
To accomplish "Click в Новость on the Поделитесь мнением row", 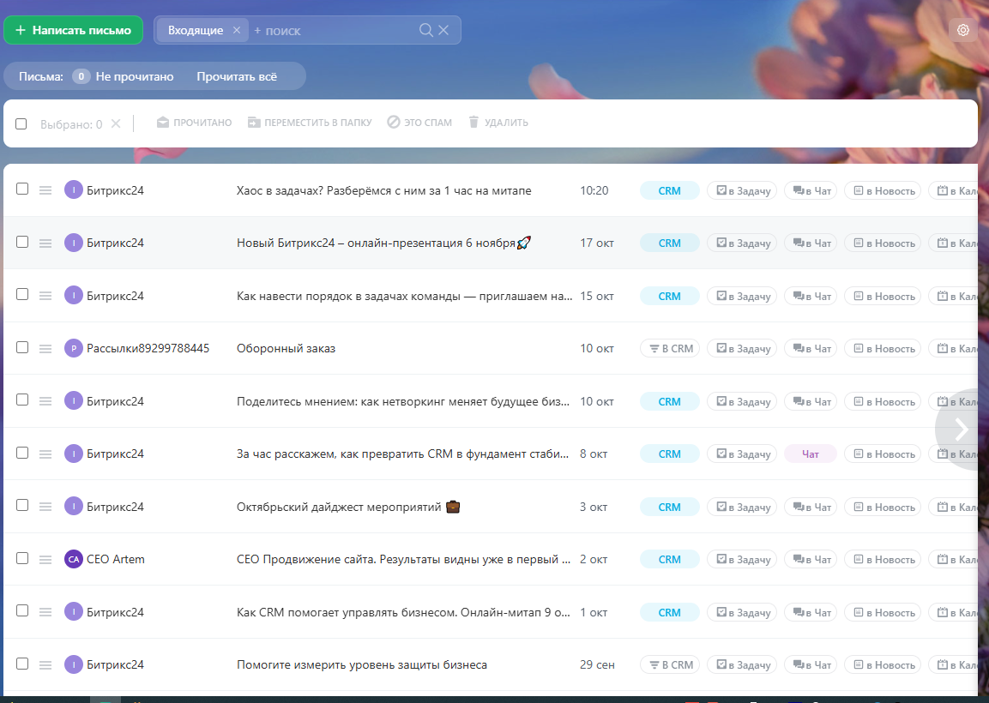I will tap(883, 401).
